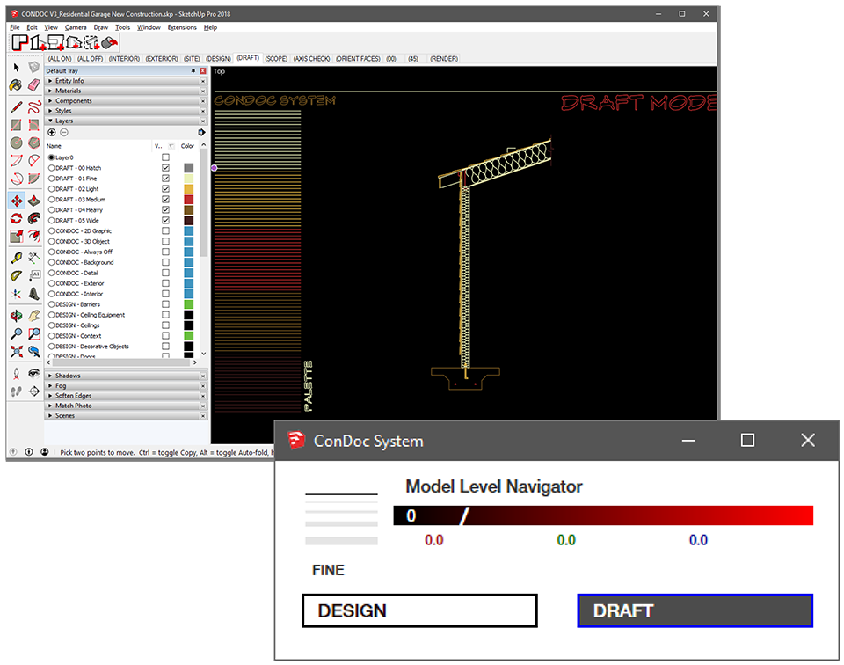Choose the Circle tool
This screenshot has height=665, width=844.
click(x=16, y=142)
